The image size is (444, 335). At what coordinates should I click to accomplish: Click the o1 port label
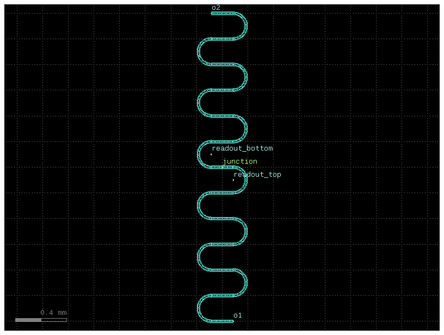coord(238,315)
